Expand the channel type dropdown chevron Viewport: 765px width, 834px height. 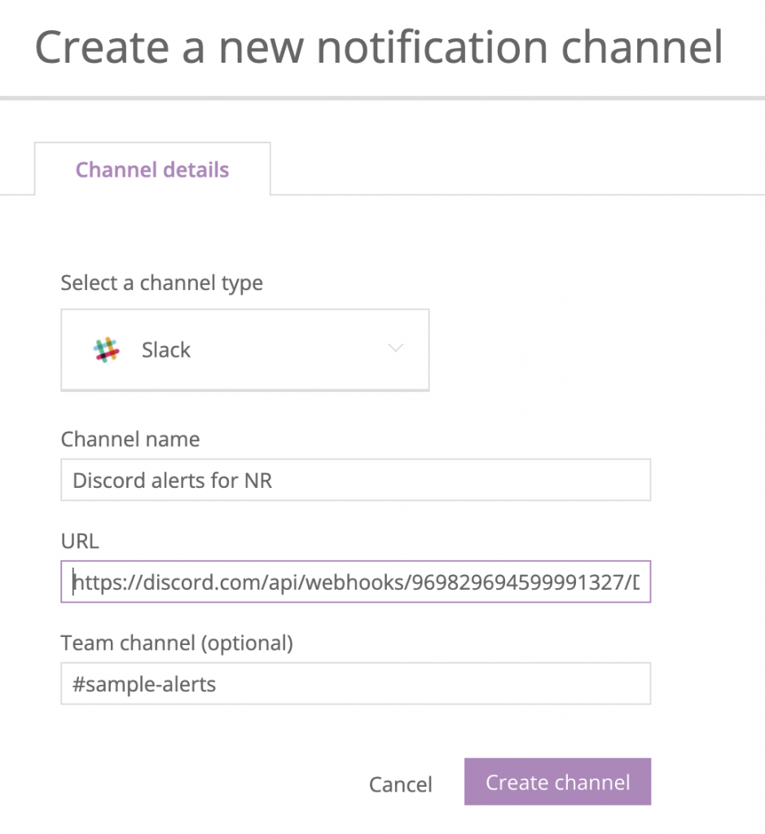click(x=396, y=349)
